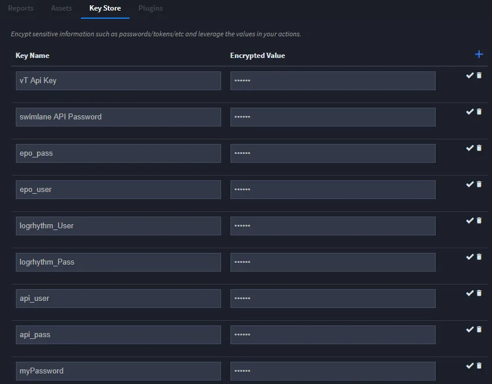This screenshot has width=492, height=384.
Task: Edit encrypted value for myPassword
Action: point(333,371)
